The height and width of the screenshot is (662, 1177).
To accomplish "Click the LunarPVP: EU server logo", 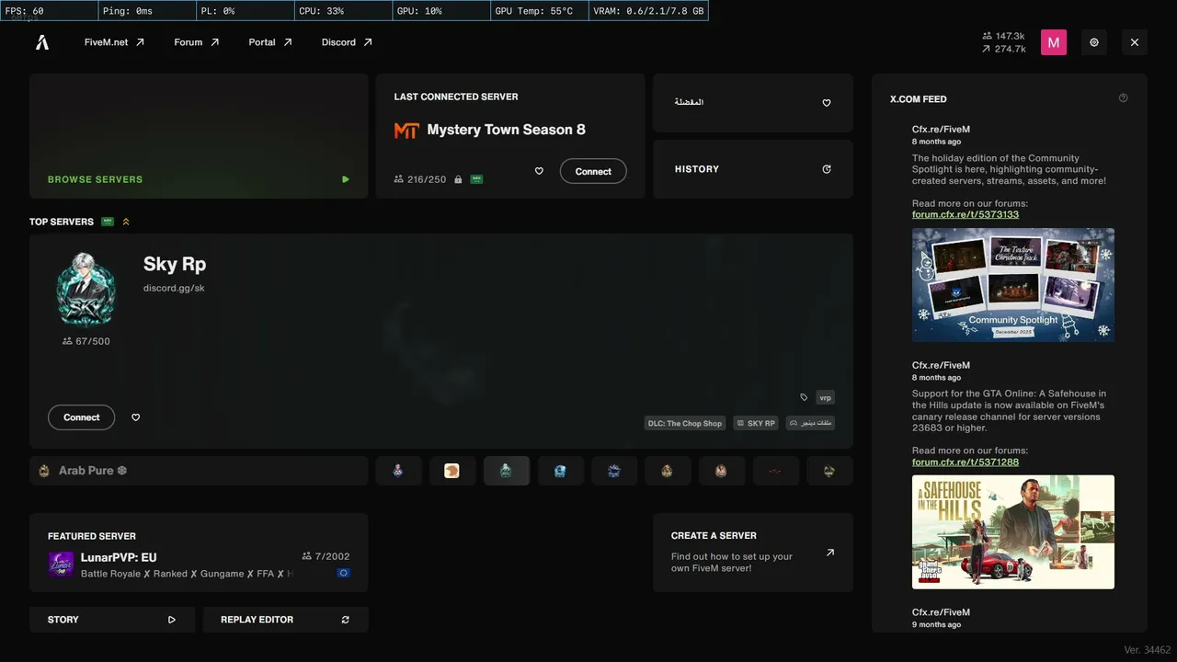I will tap(61, 565).
